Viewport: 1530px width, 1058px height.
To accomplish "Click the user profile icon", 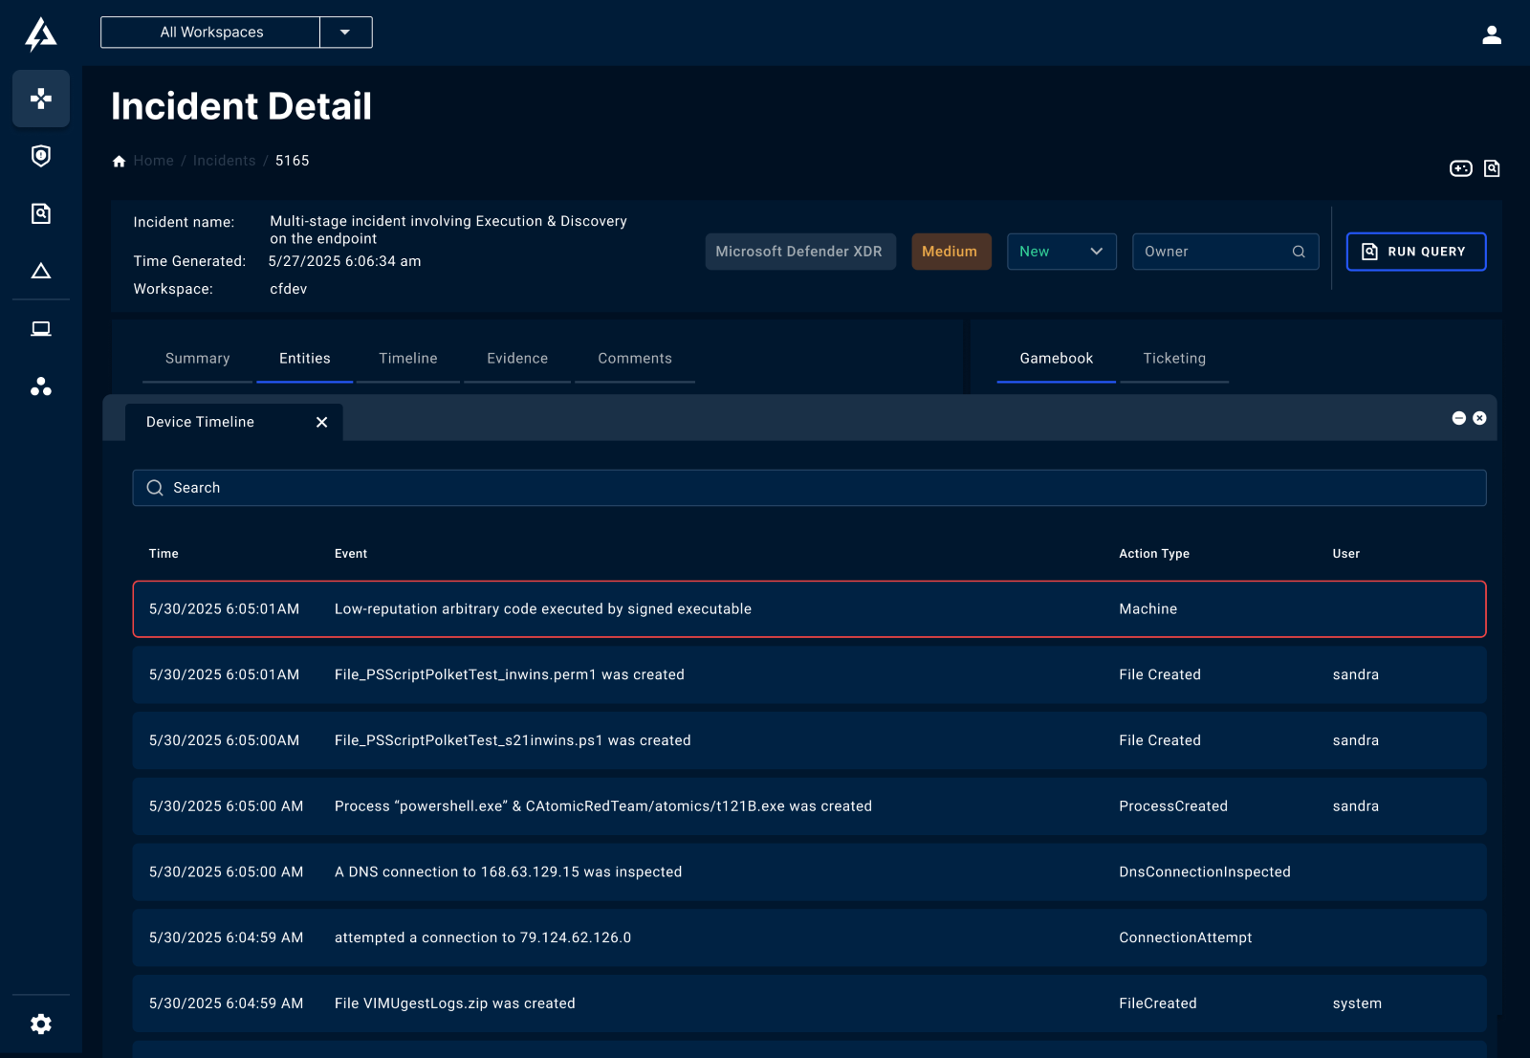I will point(1491,35).
